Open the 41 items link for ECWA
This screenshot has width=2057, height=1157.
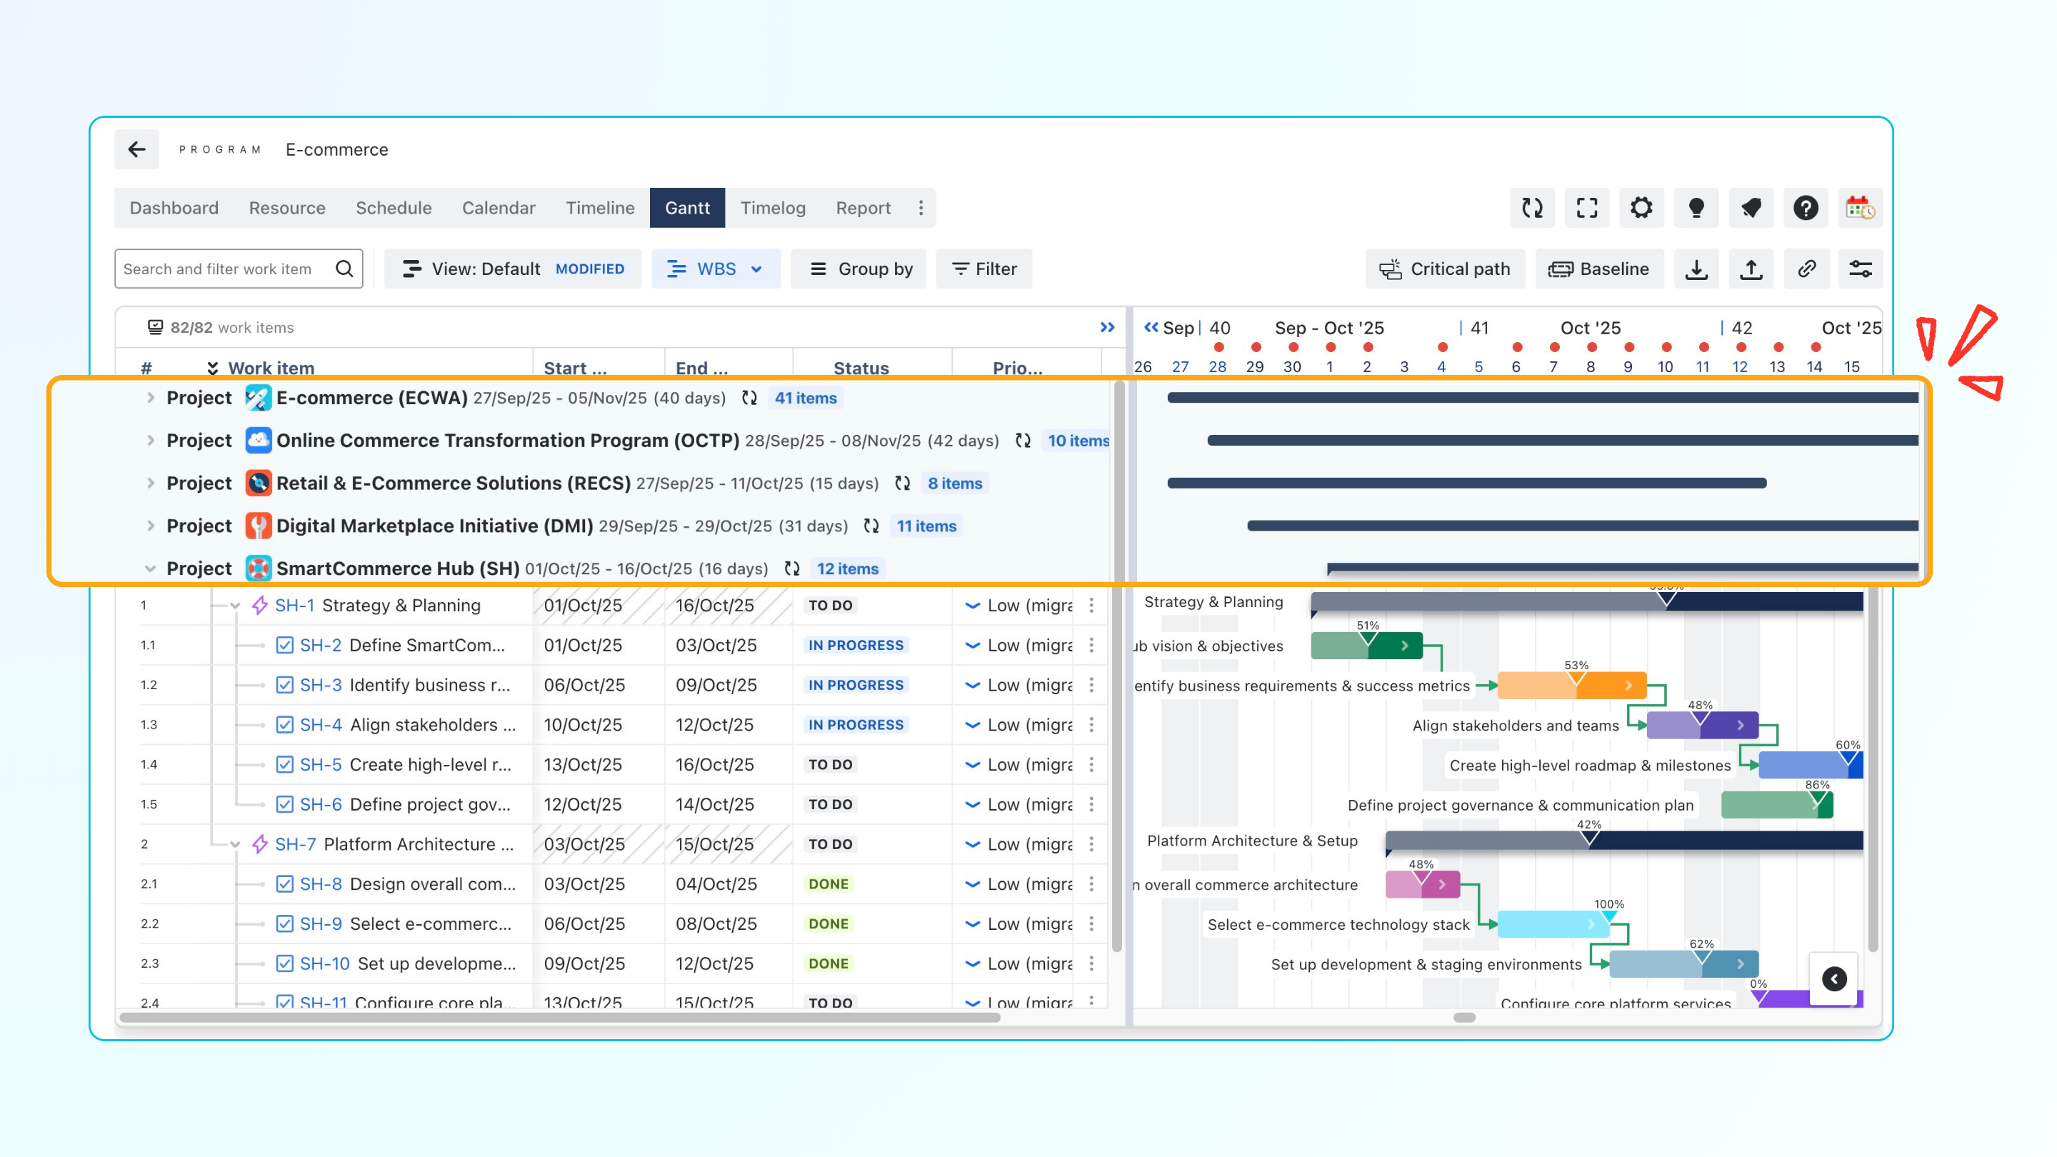point(805,398)
